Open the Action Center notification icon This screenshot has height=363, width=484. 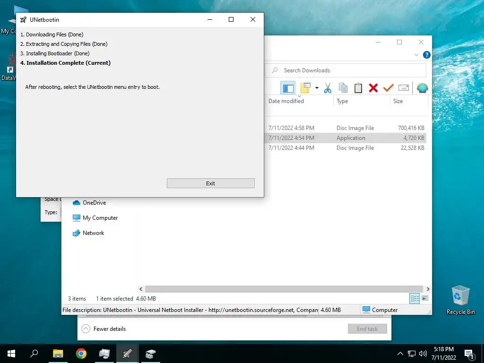469,354
